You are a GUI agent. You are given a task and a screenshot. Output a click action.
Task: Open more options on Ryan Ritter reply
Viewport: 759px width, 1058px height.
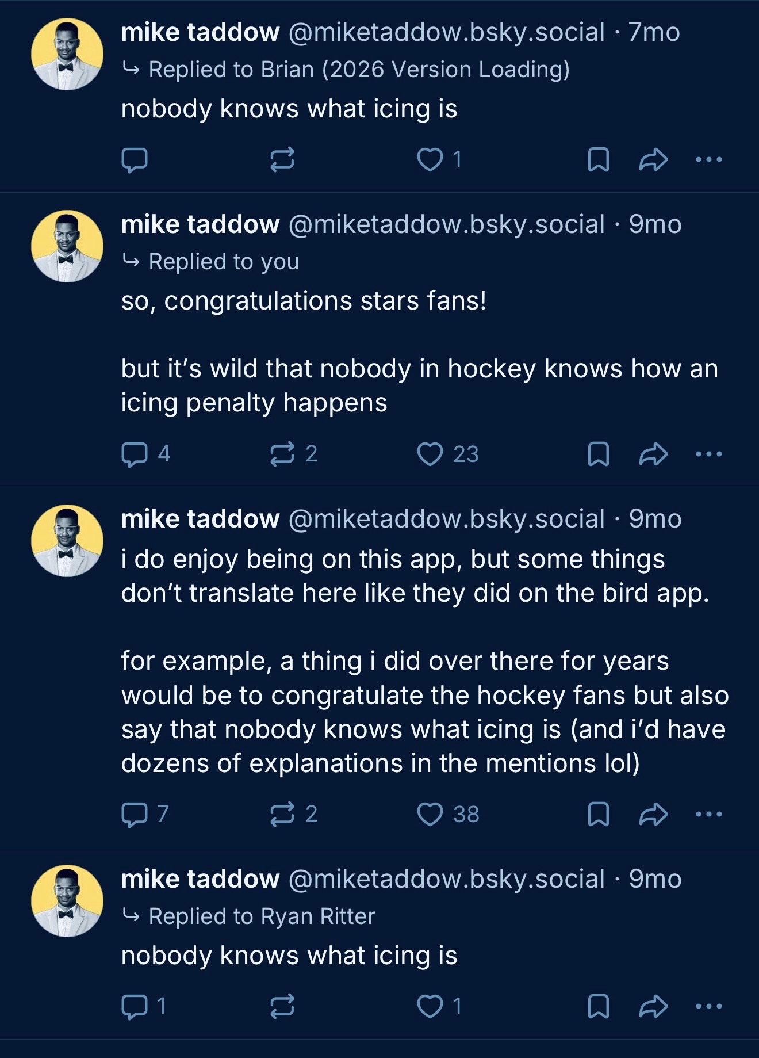tap(708, 1006)
